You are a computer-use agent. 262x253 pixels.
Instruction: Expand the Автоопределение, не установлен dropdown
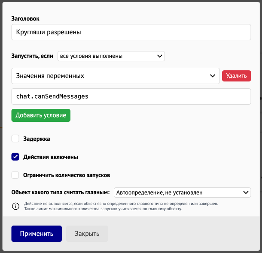tap(182, 193)
